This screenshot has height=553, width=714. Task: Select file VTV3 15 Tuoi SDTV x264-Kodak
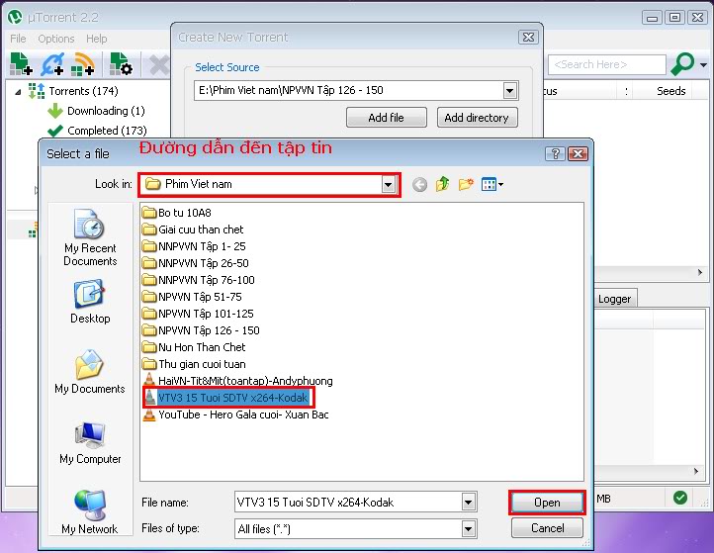click(x=227, y=398)
